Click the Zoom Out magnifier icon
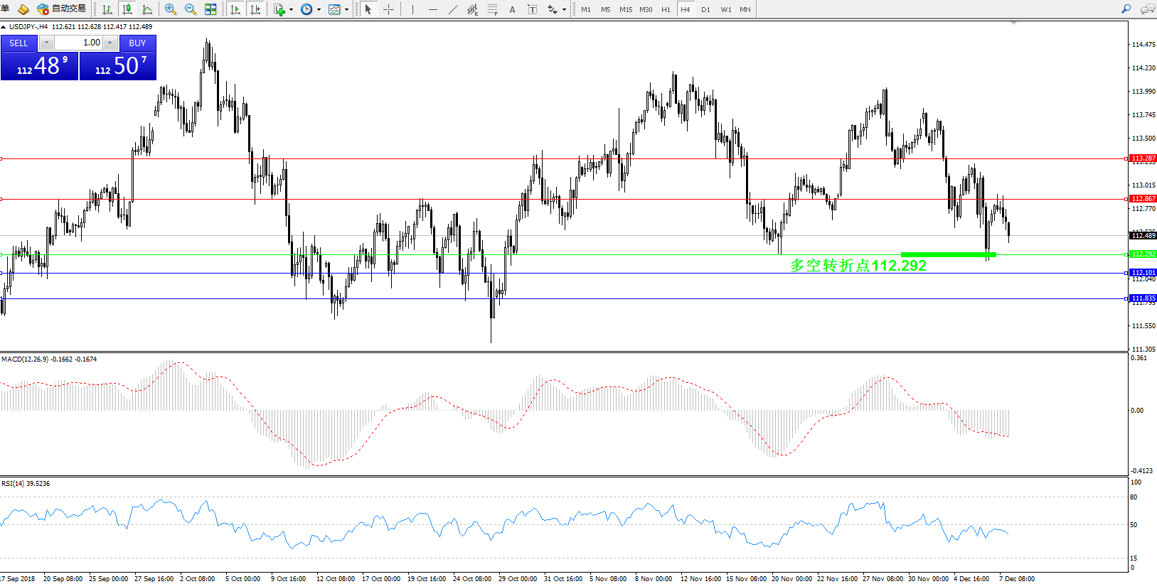 click(x=190, y=9)
